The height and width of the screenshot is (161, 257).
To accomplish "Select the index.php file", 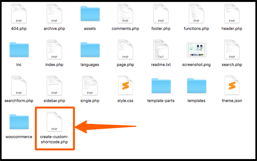I will pos(54,50).
